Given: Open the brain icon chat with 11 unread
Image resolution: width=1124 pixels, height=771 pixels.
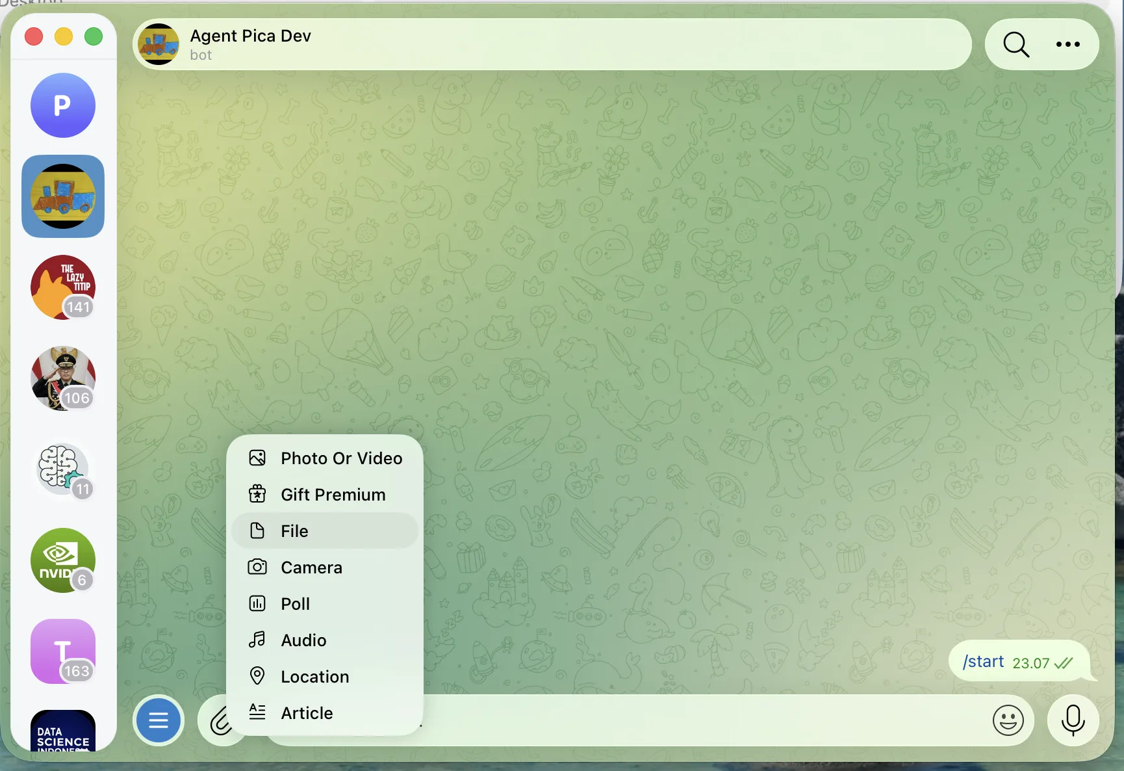Looking at the screenshot, I should pos(63,469).
